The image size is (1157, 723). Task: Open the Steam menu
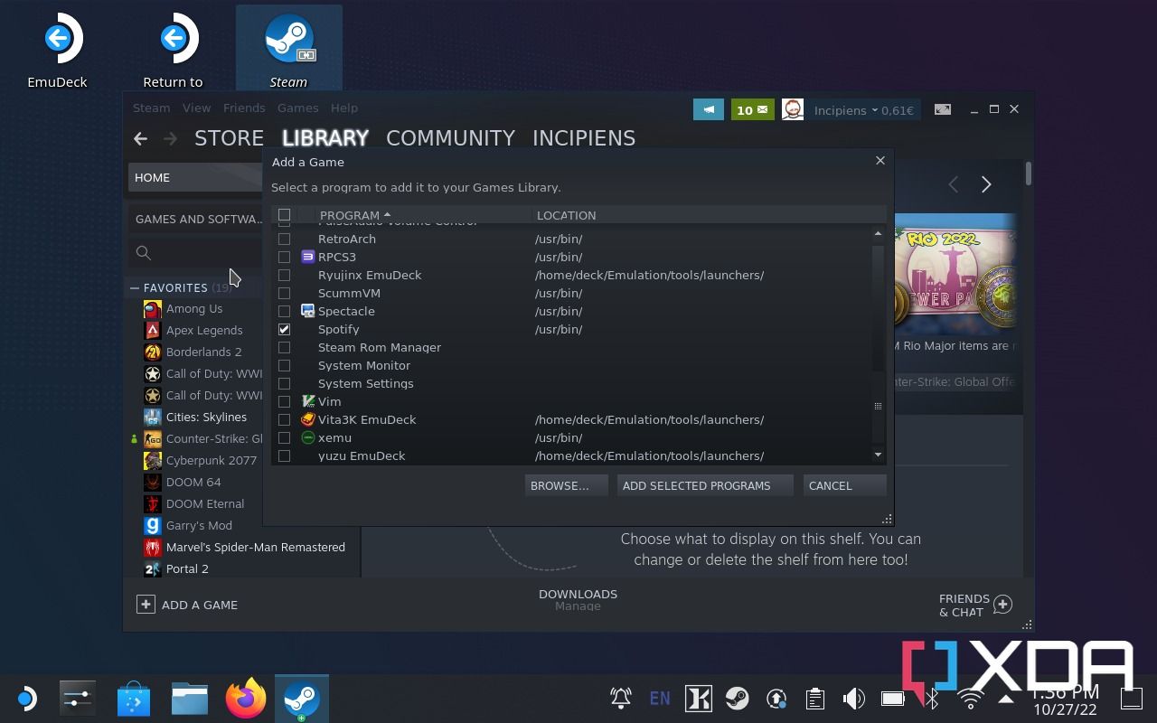pyautogui.click(x=151, y=108)
